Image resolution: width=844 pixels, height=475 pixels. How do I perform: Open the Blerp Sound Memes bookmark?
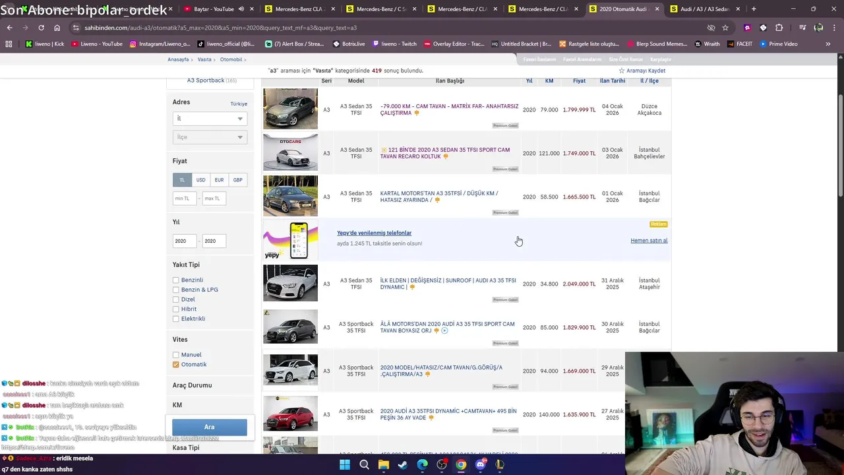[656, 44]
